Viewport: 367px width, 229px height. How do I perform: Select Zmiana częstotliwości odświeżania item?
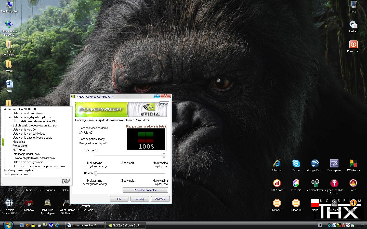click(34, 158)
